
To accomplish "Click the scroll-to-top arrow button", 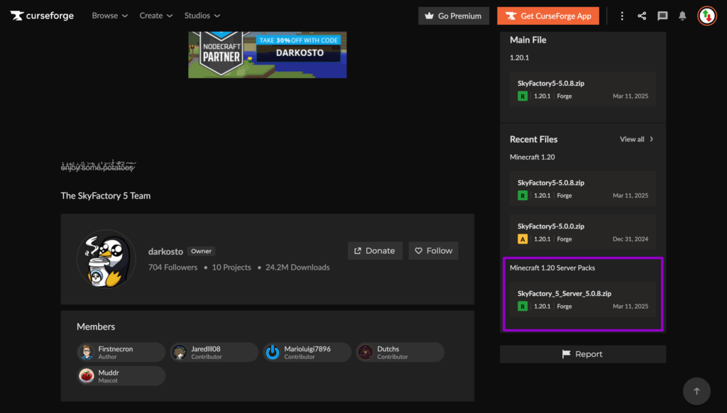I will [x=696, y=391].
